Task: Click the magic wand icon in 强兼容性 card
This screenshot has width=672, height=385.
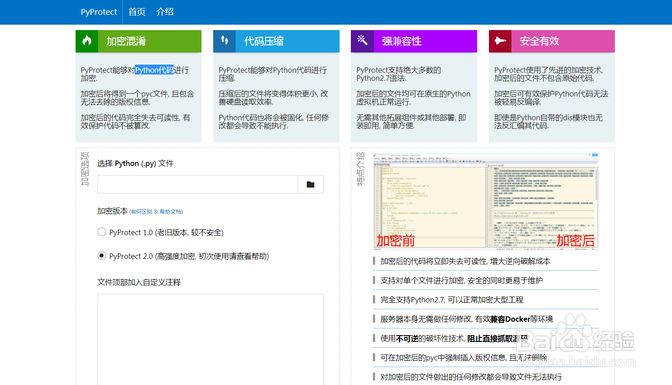Action: (x=362, y=40)
